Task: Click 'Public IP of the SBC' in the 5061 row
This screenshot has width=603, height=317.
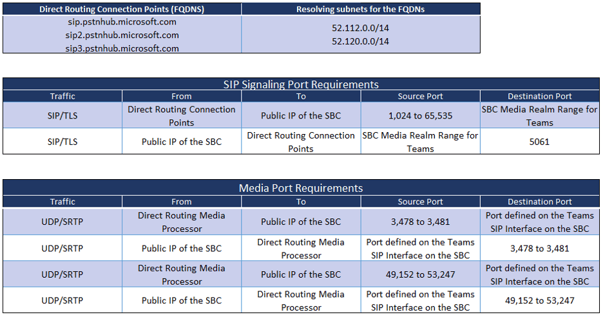Action: point(182,142)
